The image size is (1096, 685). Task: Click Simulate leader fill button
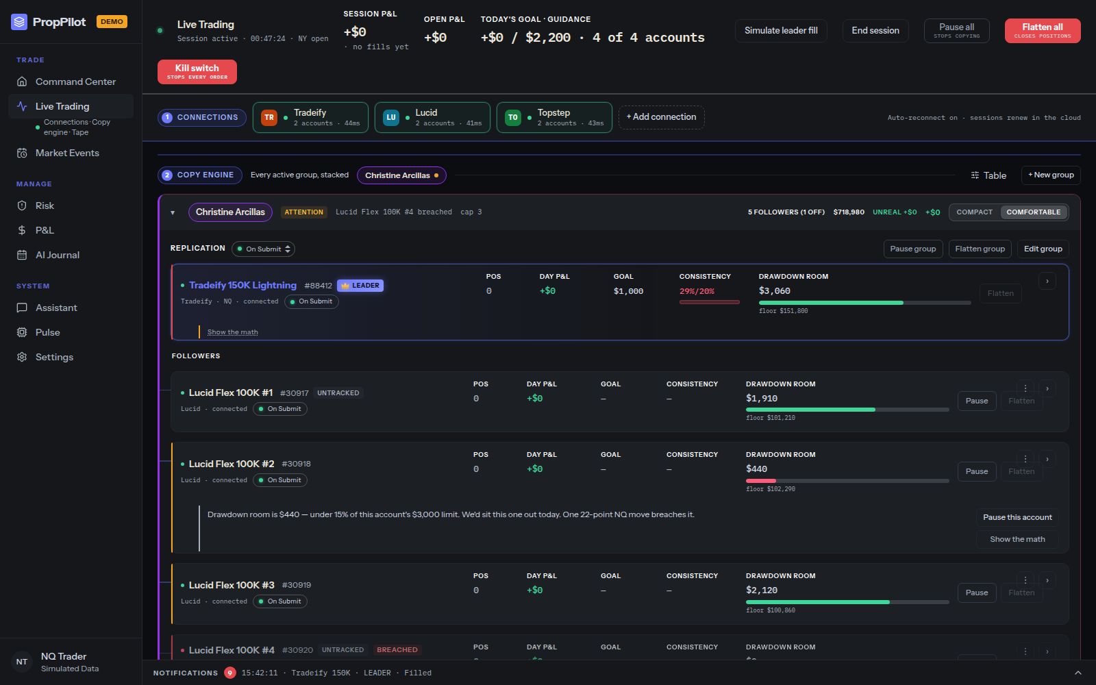[781, 31]
